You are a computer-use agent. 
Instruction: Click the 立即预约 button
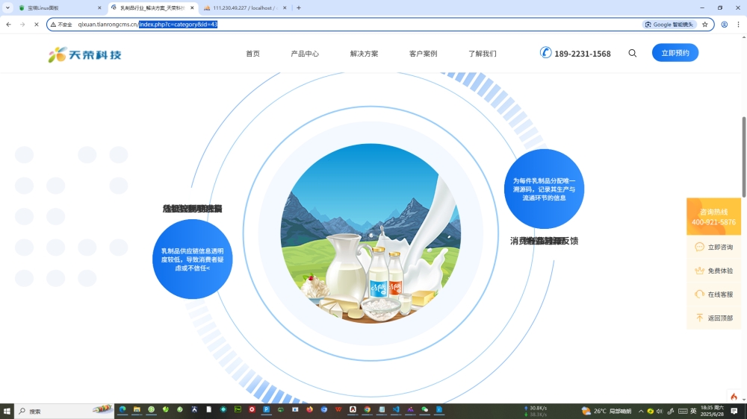tap(675, 52)
